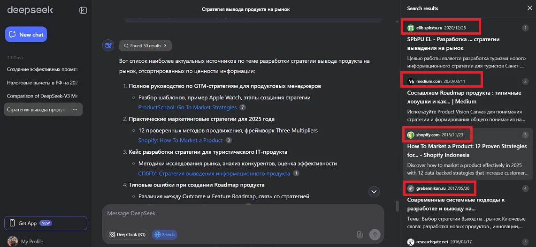Click the NEW badge on Get App

click(x=46, y=223)
